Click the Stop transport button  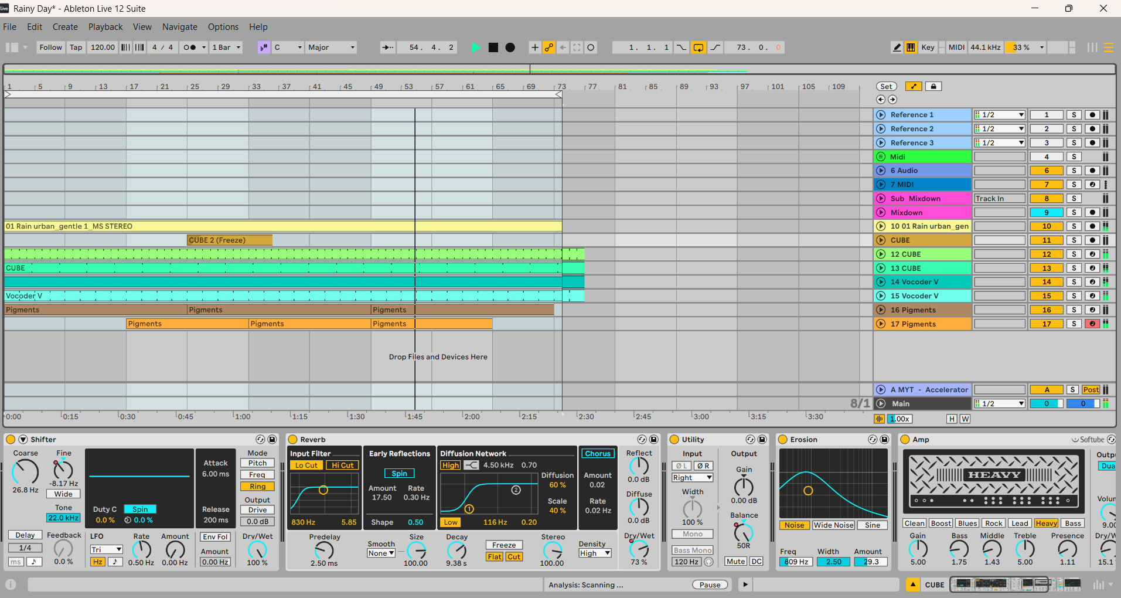pos(493,47)
